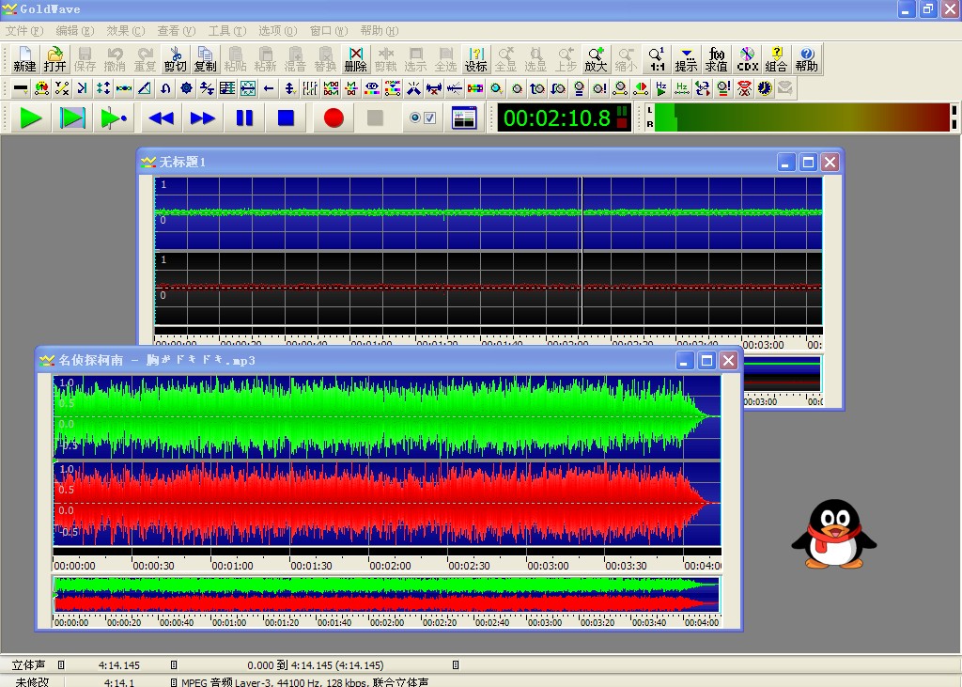This screenshot has height=687, width=962.
Task: Click the Playback Rate Hz play icon
Action: point(660,88)
